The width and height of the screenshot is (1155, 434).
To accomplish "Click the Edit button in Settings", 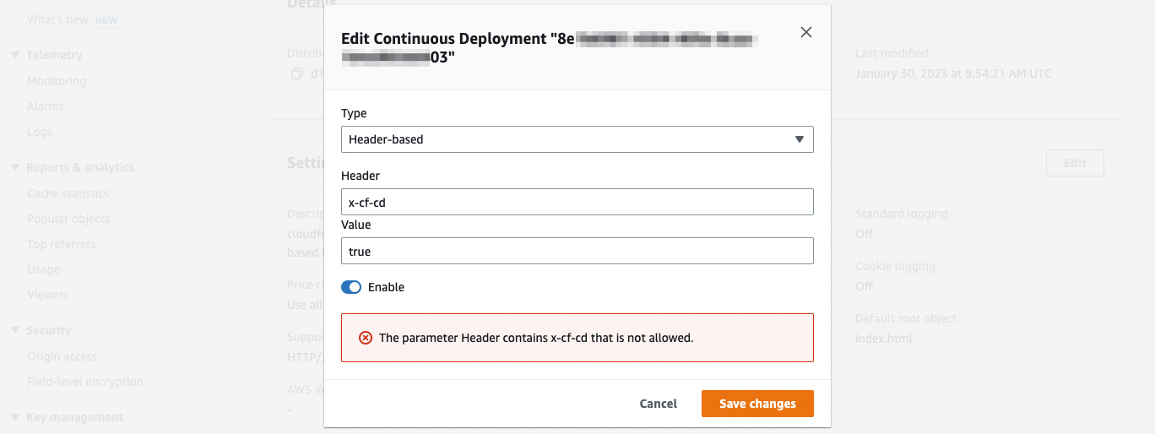I will pyautogui.click(x=1075, y=163).
